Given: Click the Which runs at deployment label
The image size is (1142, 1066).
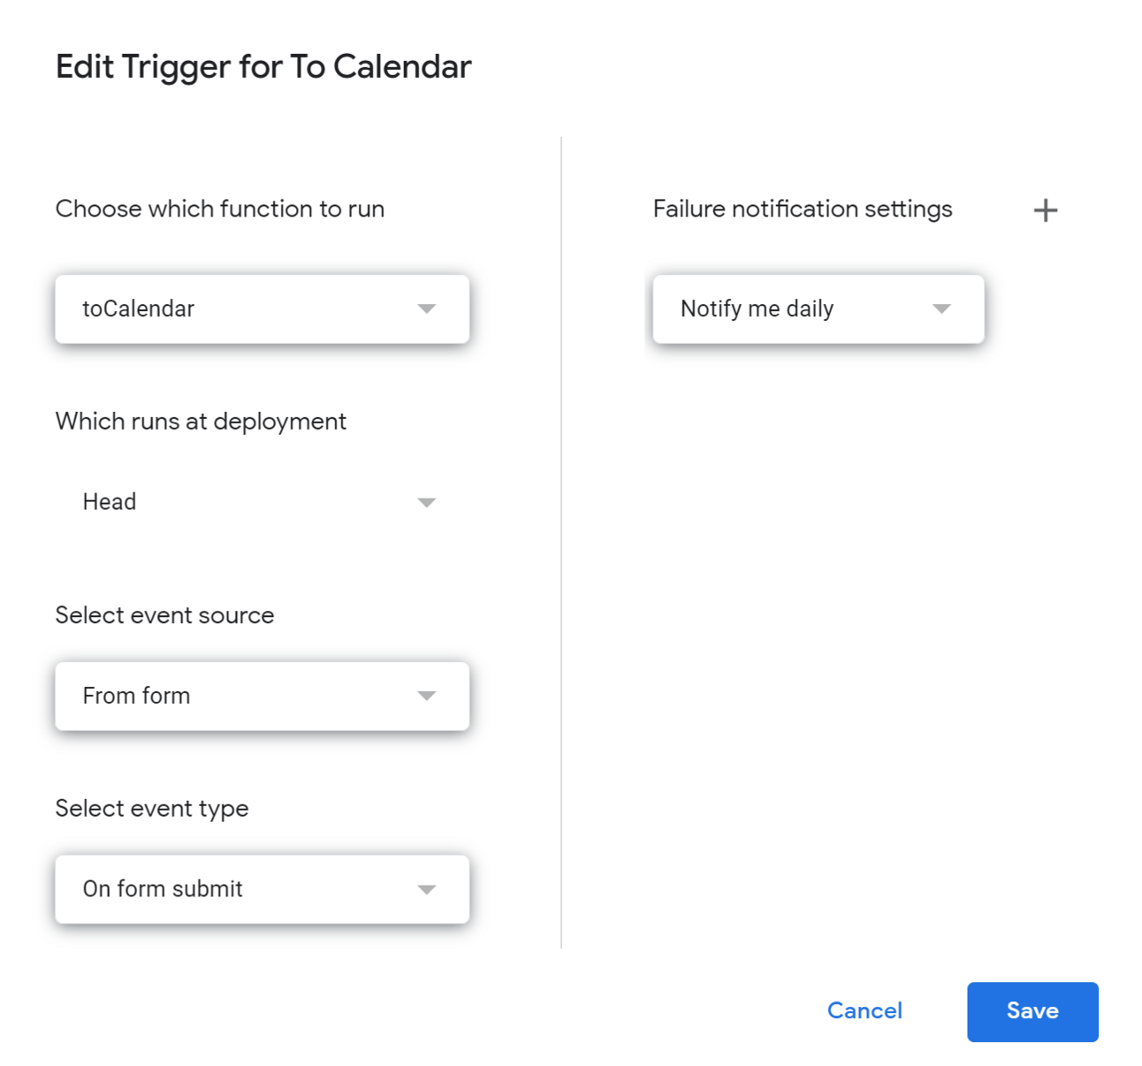Looking at the screenshot, I should pos(201,422).
